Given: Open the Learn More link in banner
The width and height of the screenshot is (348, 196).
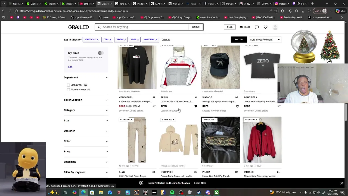Looking at the screenshot, I should click(200, 183).
